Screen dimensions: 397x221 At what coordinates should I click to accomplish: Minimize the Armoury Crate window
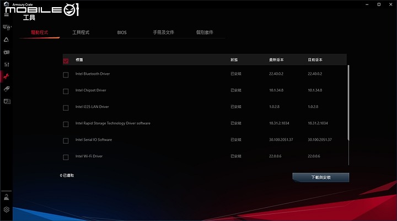tap(367, 4)
